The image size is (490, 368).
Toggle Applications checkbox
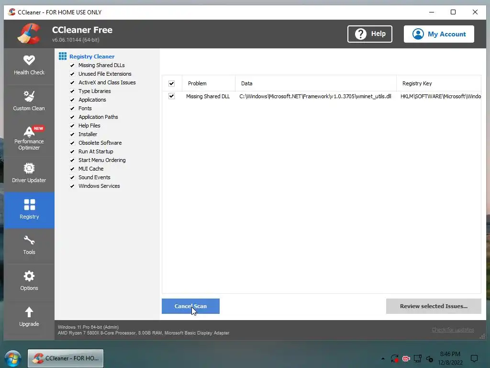[x=73, y=100]
